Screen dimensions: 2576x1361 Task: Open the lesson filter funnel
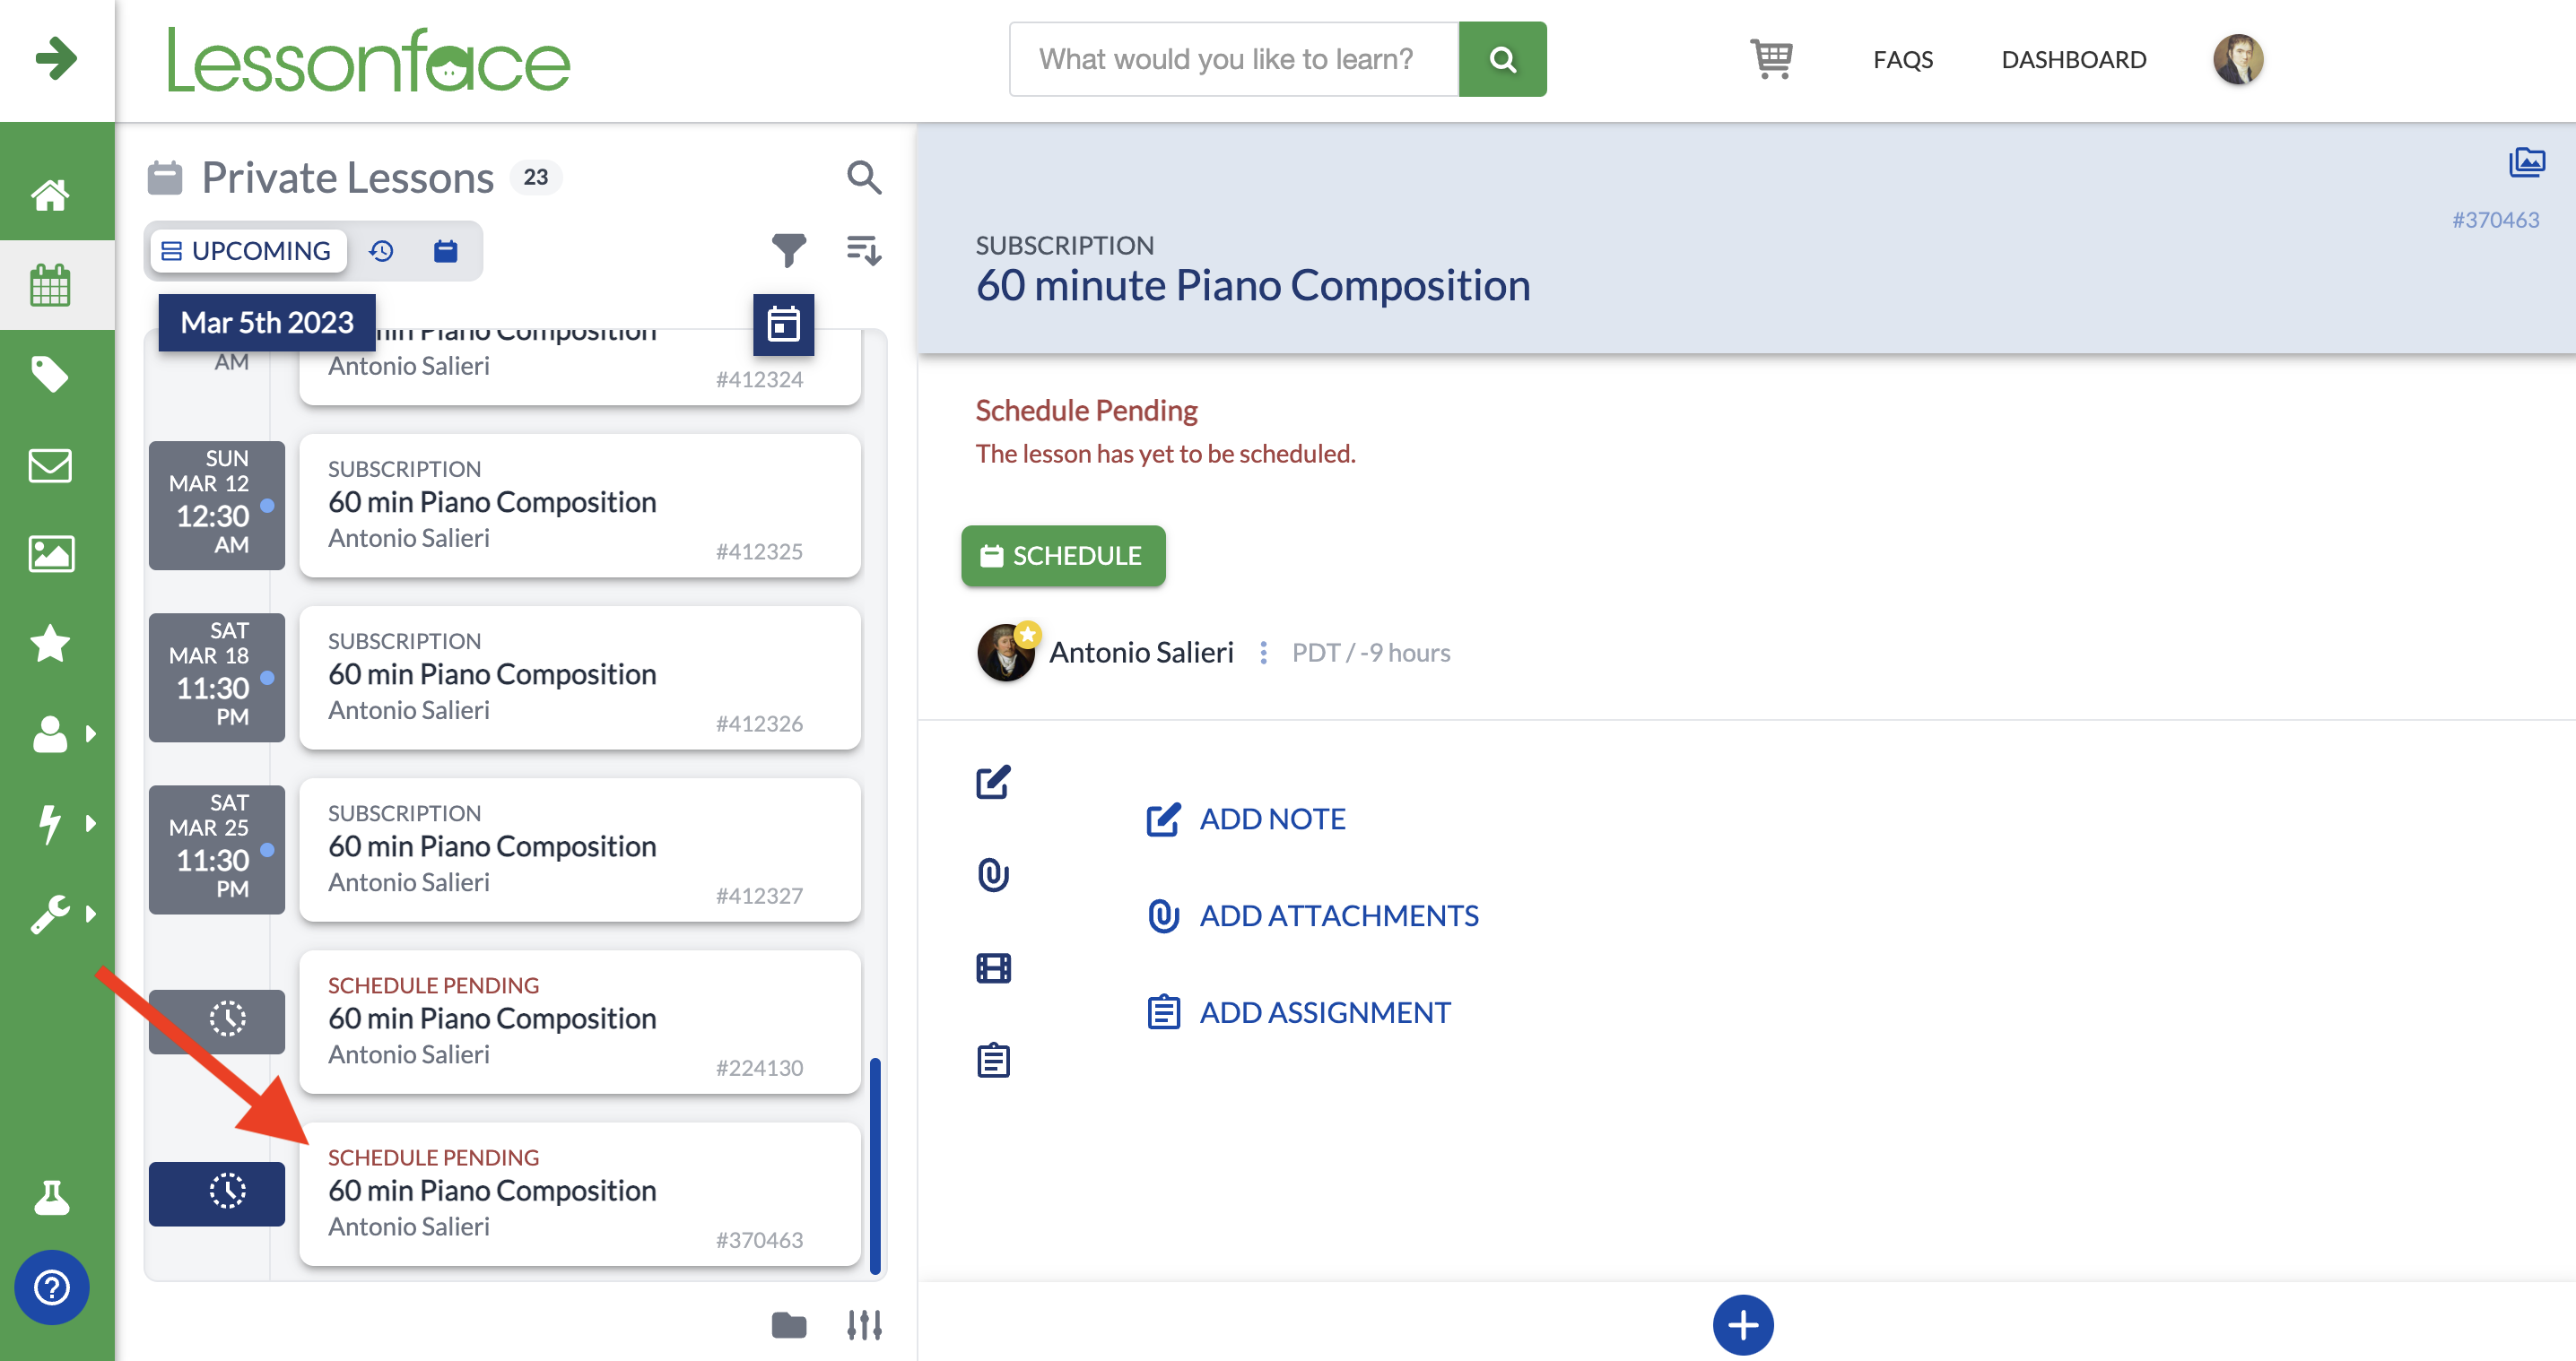[x=789, y=250]
